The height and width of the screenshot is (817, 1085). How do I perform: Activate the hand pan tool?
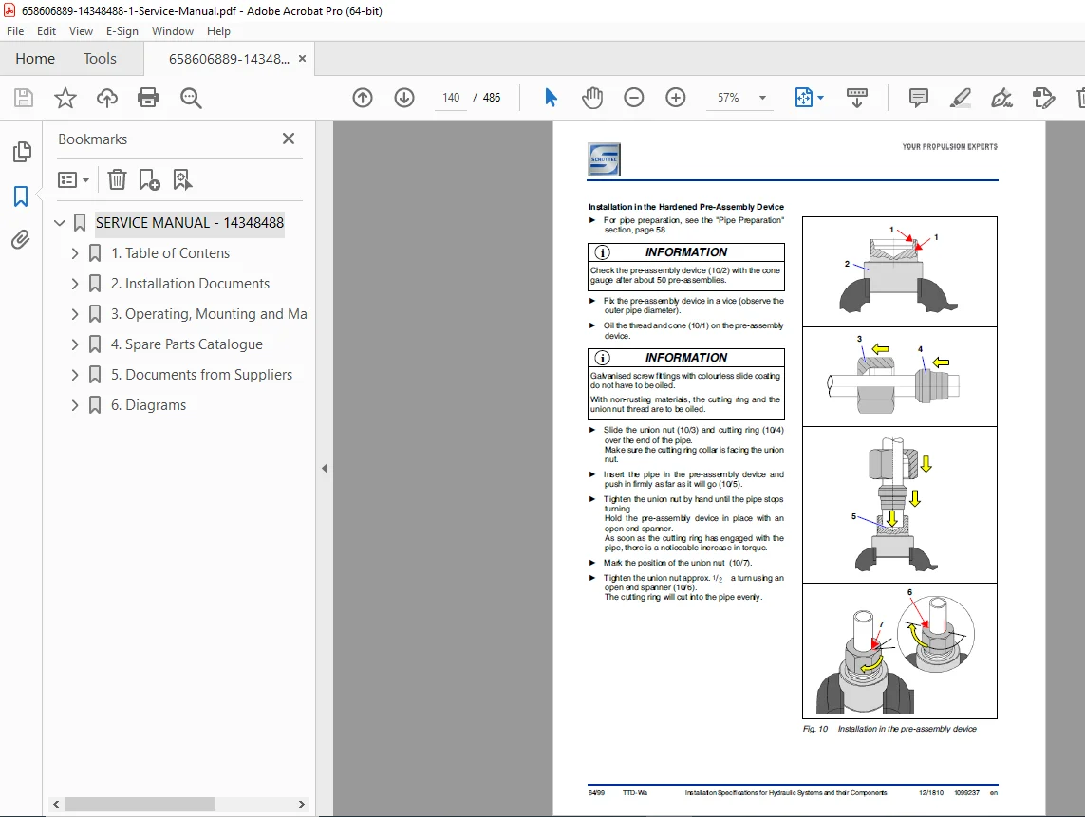[592, 98]
